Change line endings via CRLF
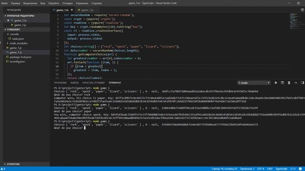Viewport: 305px width, 171px height. click(270, 169)
